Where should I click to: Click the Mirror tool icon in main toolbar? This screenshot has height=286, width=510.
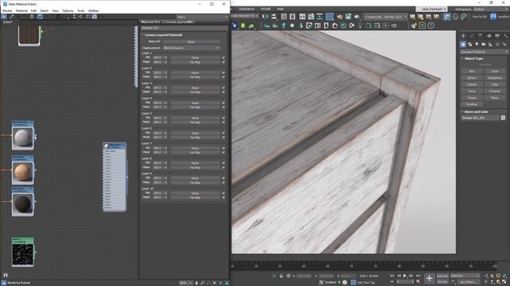[x=265, y=17]
